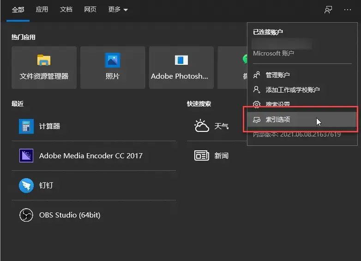Switch to the 网页 tab

90,9
